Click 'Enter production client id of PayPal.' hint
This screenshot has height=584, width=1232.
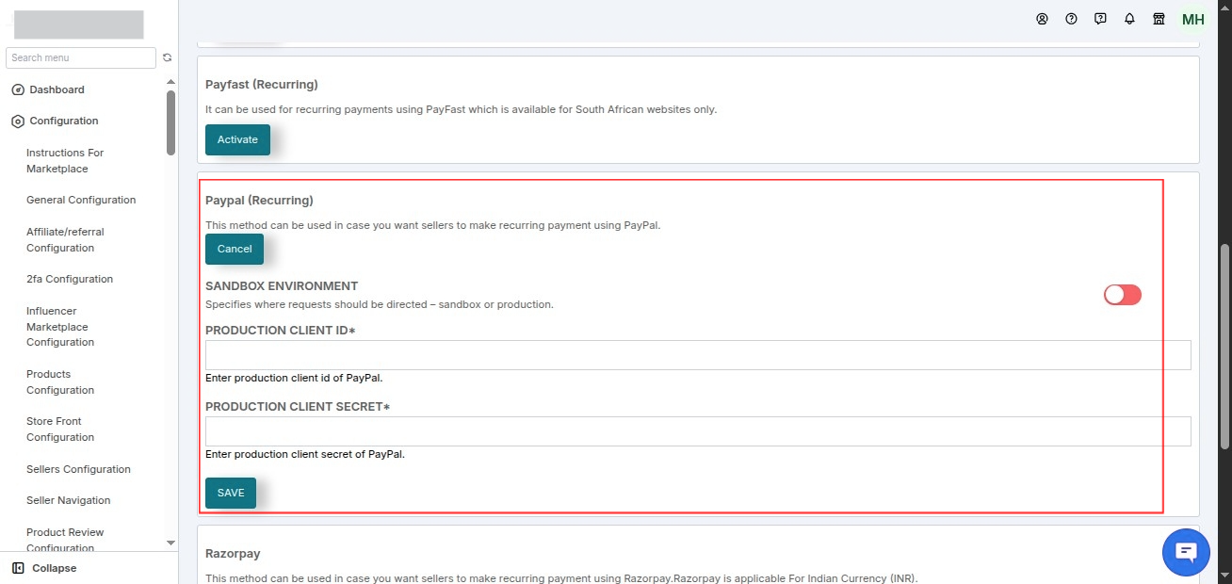pyautogui.click(x=294, y=378)
